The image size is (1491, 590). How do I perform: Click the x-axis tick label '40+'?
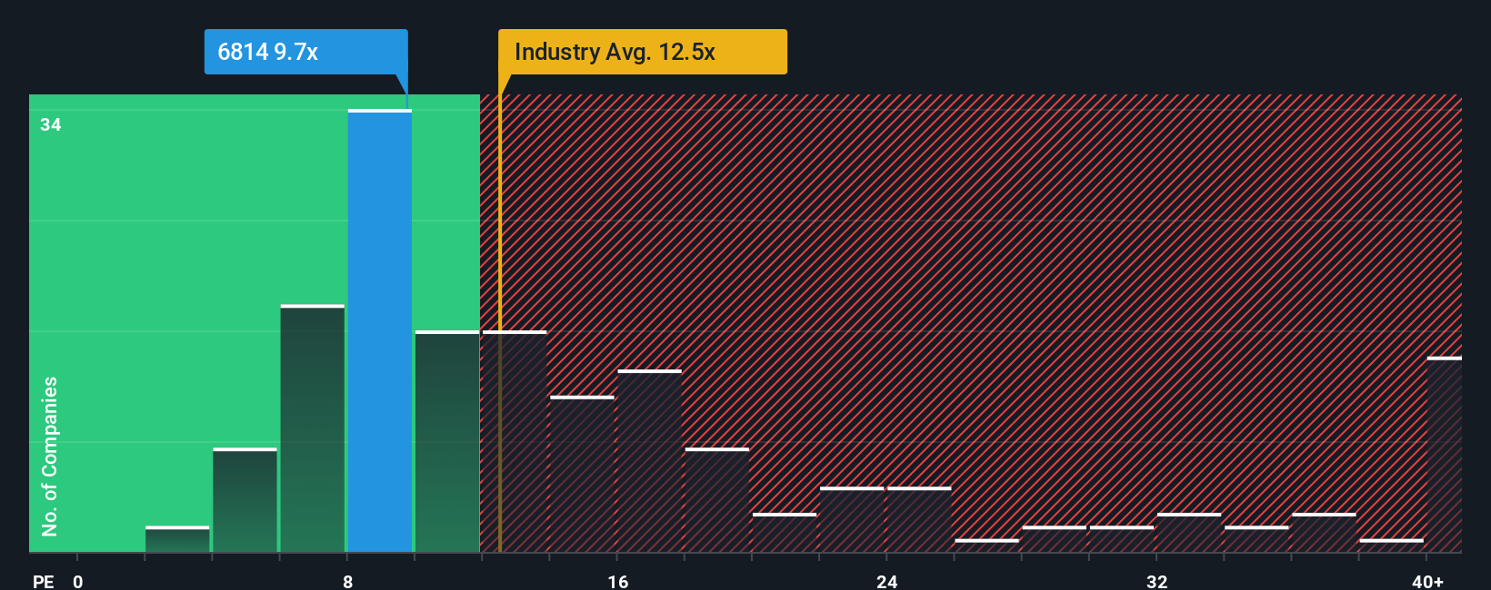(1427, 581)
